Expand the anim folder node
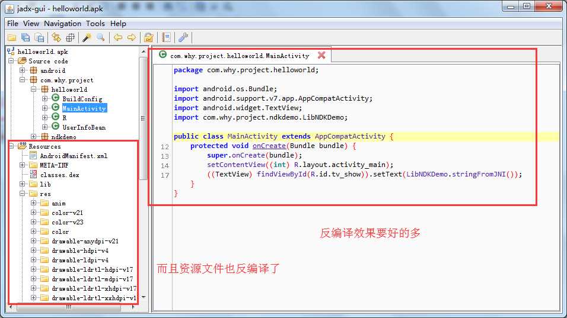This screenshot has width=567, height=318. click(x=34, y=203)
